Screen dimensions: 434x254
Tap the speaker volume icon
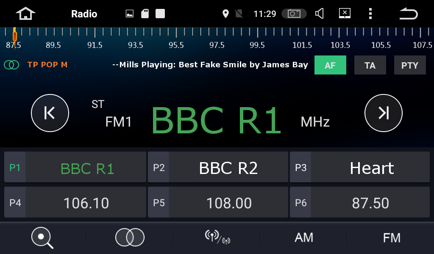pos(320,14)
